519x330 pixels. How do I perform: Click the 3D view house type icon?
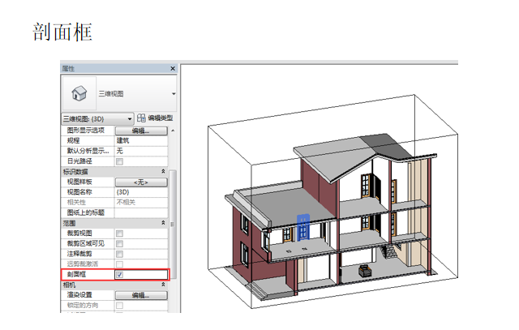79,93
